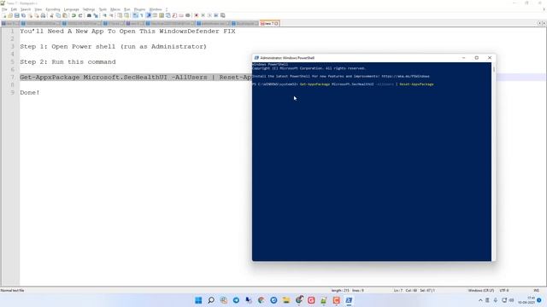The width and height of the screenshot is (547, 307).
Task: Click the 'Done!' line in Notepad++
Action: pos(30,93)
